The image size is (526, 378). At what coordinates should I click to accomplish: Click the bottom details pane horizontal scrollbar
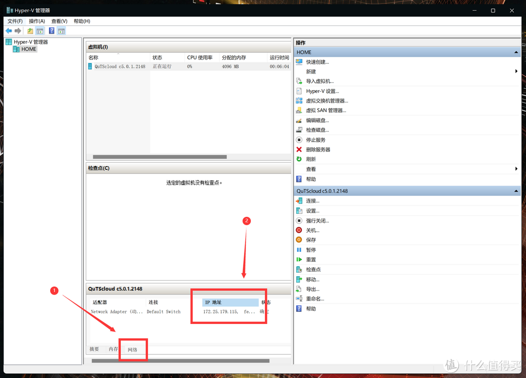(x=181, y=361)
